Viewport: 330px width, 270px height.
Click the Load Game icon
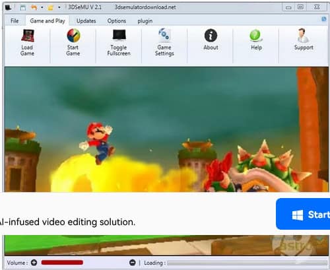pos(27,36)
